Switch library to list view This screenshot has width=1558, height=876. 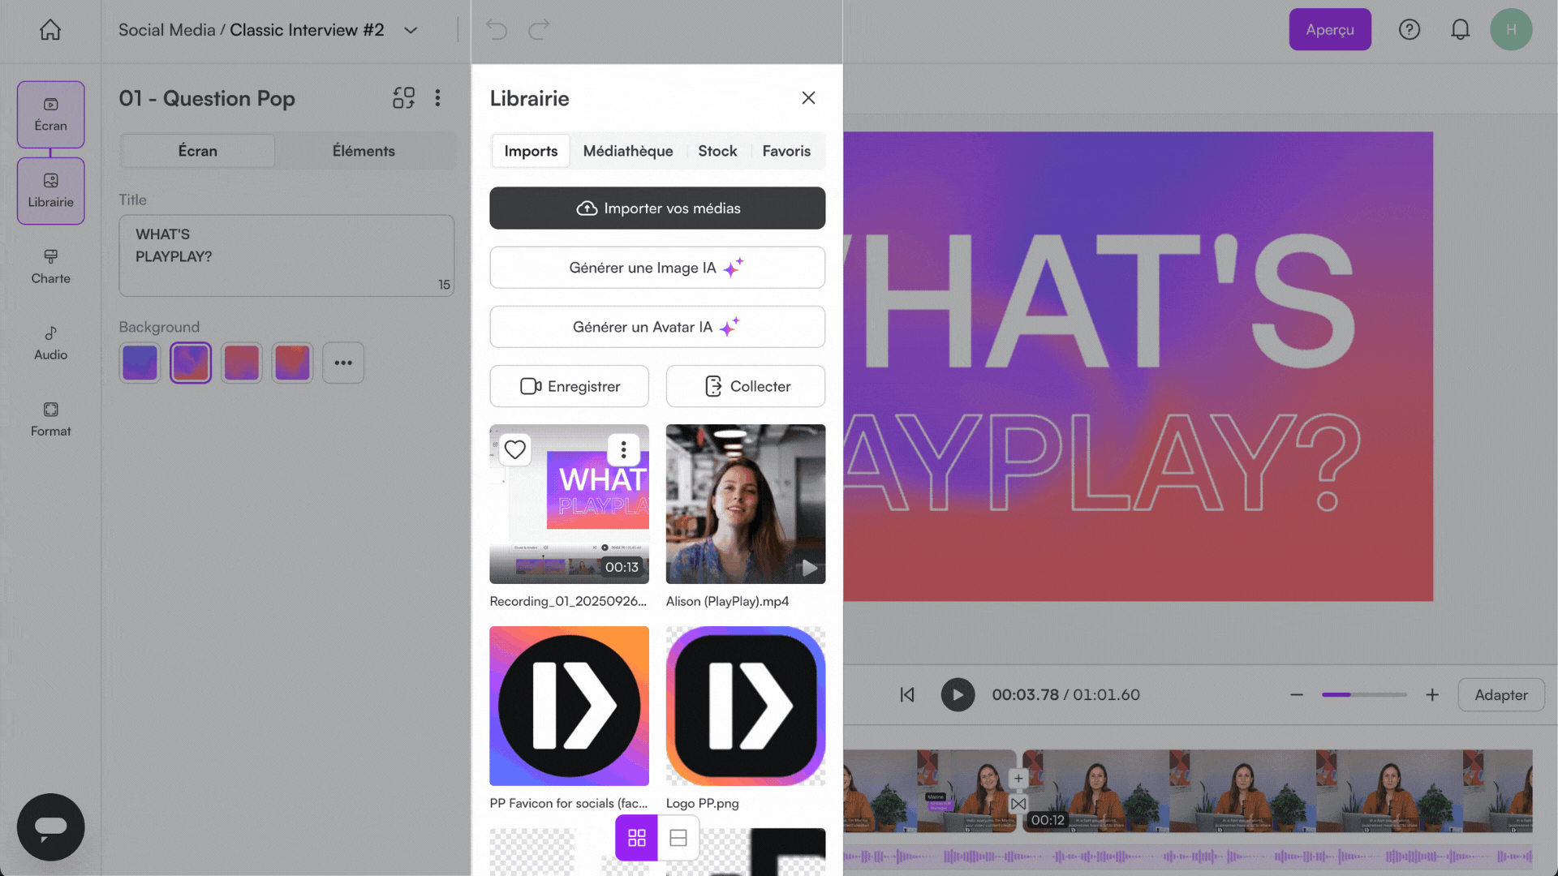(678, 838)
